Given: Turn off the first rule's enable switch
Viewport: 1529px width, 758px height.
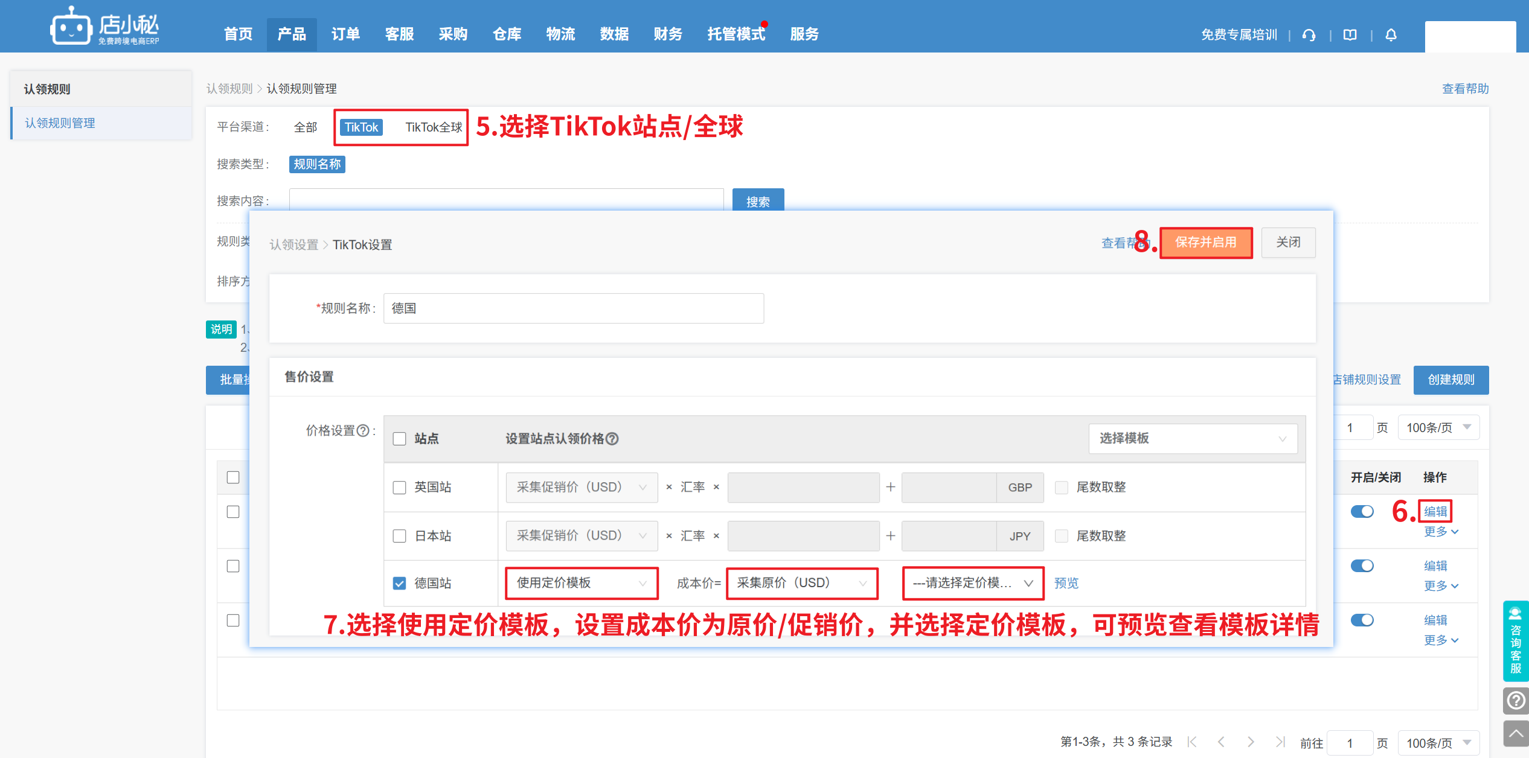Looking at the screenshot, I should coord(1362,512).
